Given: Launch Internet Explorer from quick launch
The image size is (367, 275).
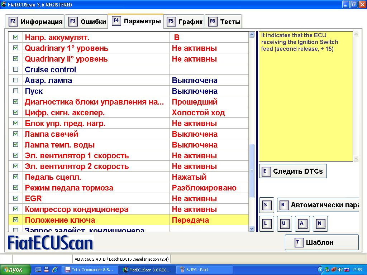Looking at the screenshot, I should click(x=55, y=270).
